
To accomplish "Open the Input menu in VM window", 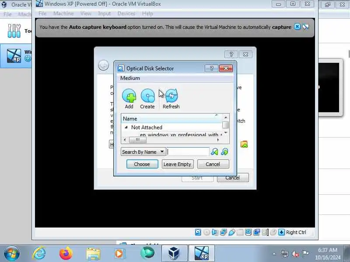I will [x=105, y=14].
